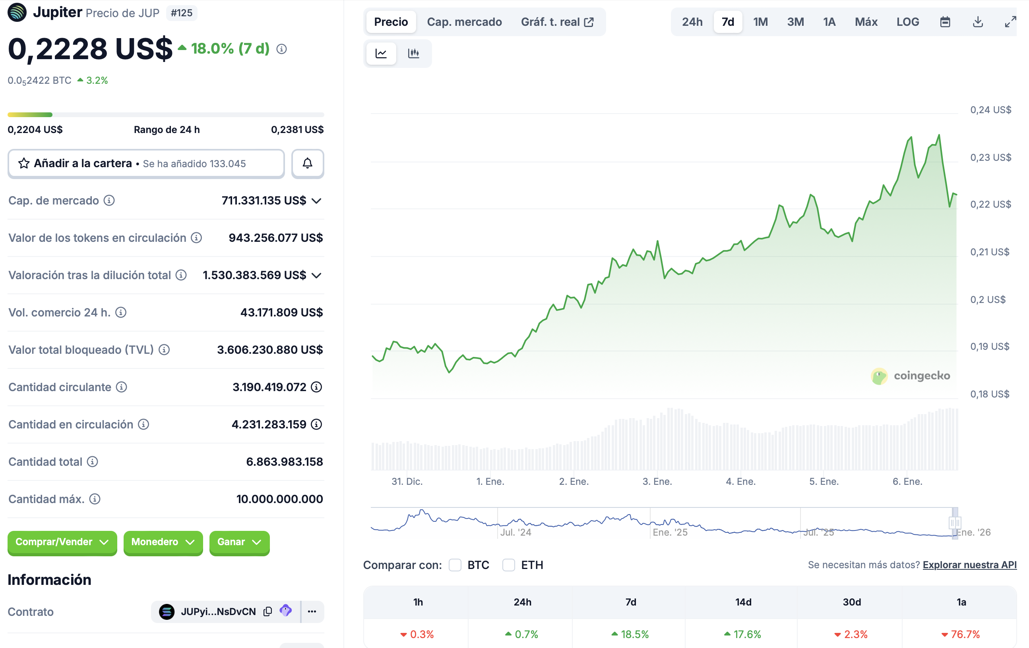Open price alert notification bell
The image size is (1029, 648).
coord(307,164)
